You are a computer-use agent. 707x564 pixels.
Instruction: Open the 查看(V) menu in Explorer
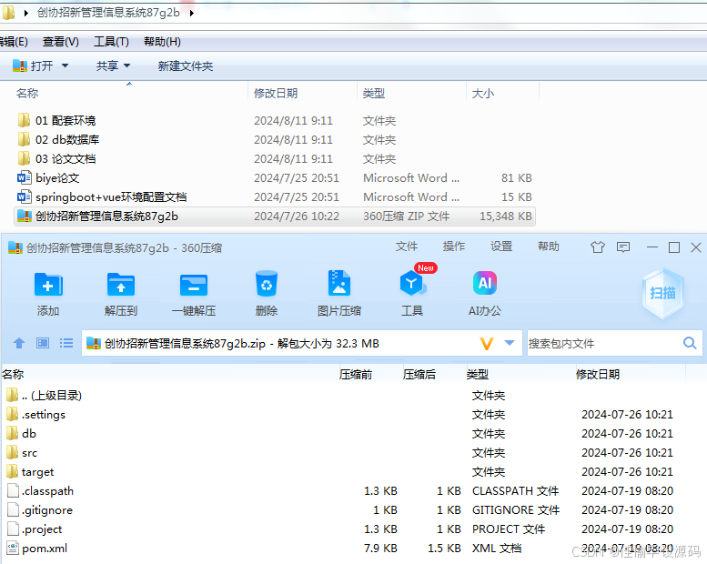click(x=60, y=42)
